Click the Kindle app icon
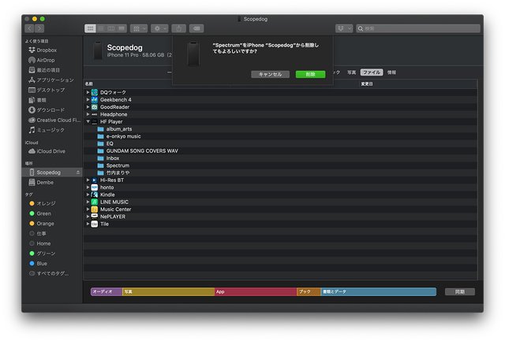 tap(94, 195)
